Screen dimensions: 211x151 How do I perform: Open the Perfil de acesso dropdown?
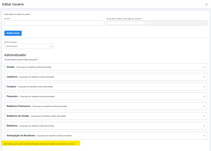point(29,46)
